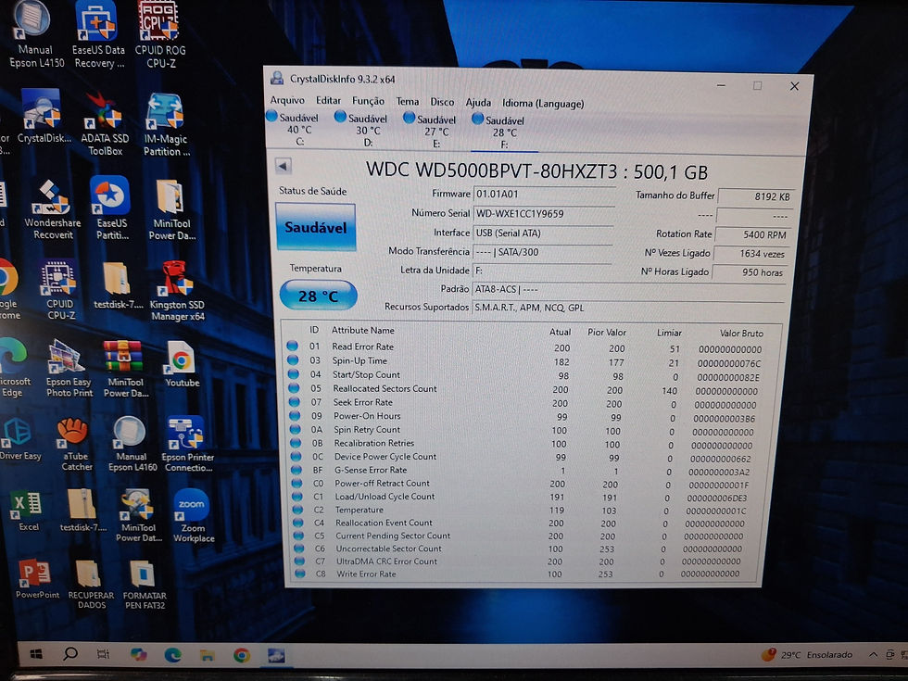Open EaseUS Partition desktop icon
908x681 pixels.
pyautogui.click(x=111, y=208)
